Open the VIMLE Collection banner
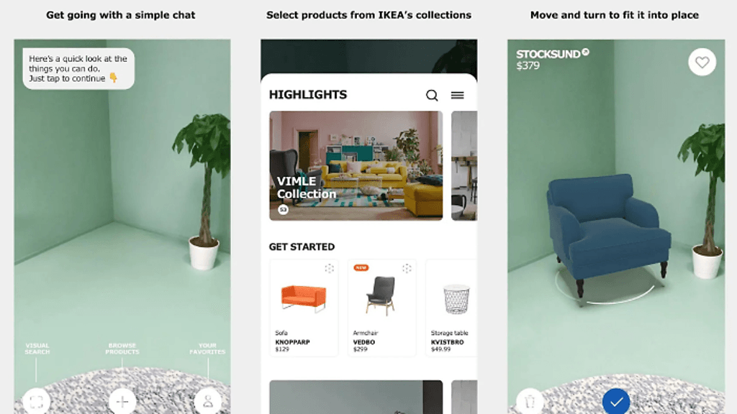The width and height of the screenshot is (737, 414). (356, 166)
